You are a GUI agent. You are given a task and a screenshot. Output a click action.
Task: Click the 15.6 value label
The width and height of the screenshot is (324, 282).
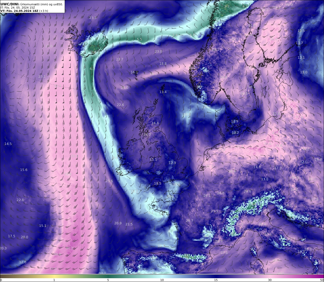(24, 170)
